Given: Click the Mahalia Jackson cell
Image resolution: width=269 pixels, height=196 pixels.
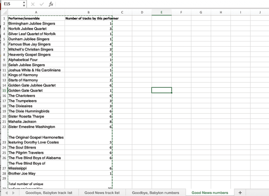Looking at the screenshot, I should pyautogui.click(x=36, y=122).
